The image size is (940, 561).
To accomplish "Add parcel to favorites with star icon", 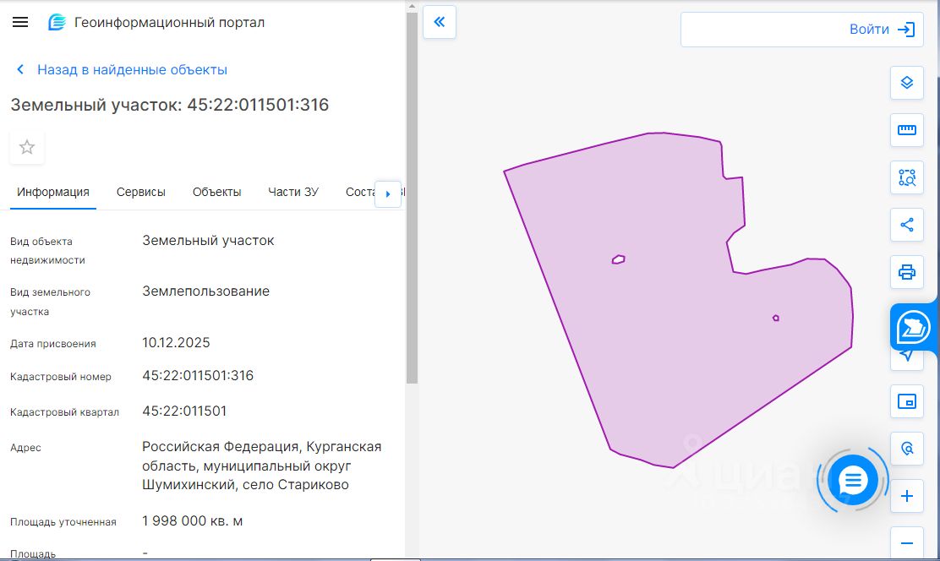I will click(x=27, y=148).
